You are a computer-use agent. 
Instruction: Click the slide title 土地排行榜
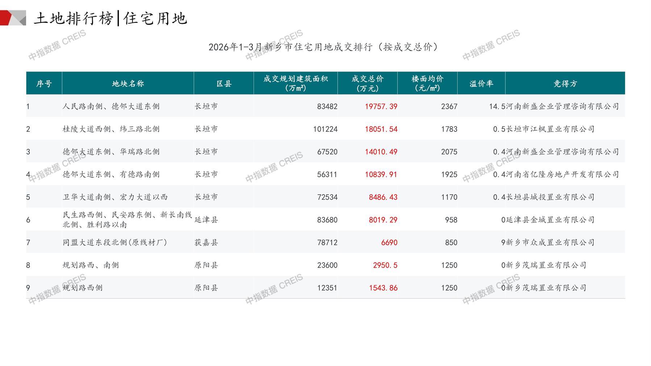(74, 18)
